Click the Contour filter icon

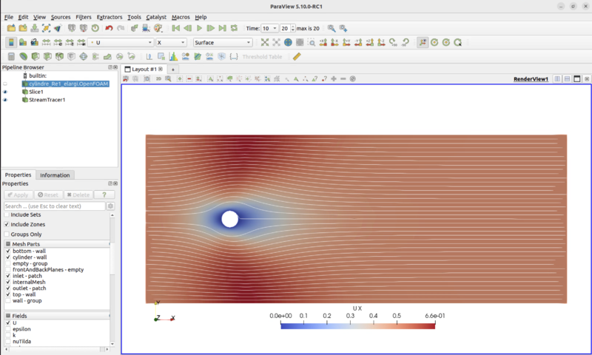(x=24, y=57)
